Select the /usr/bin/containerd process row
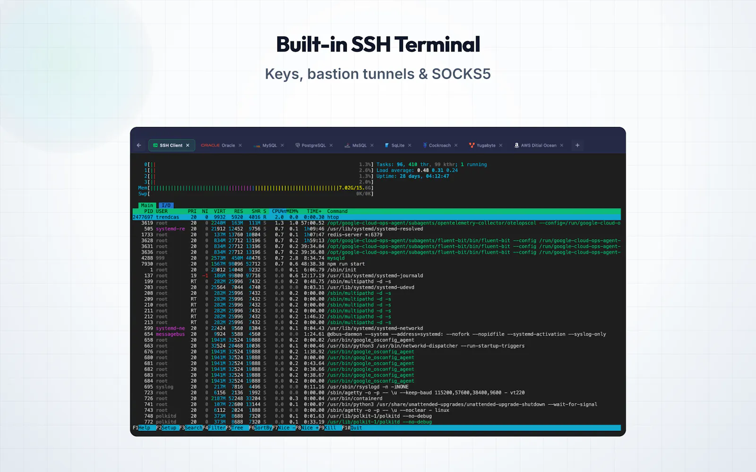Viewport: 756px width, 472px height. click(x=377, y=398)
